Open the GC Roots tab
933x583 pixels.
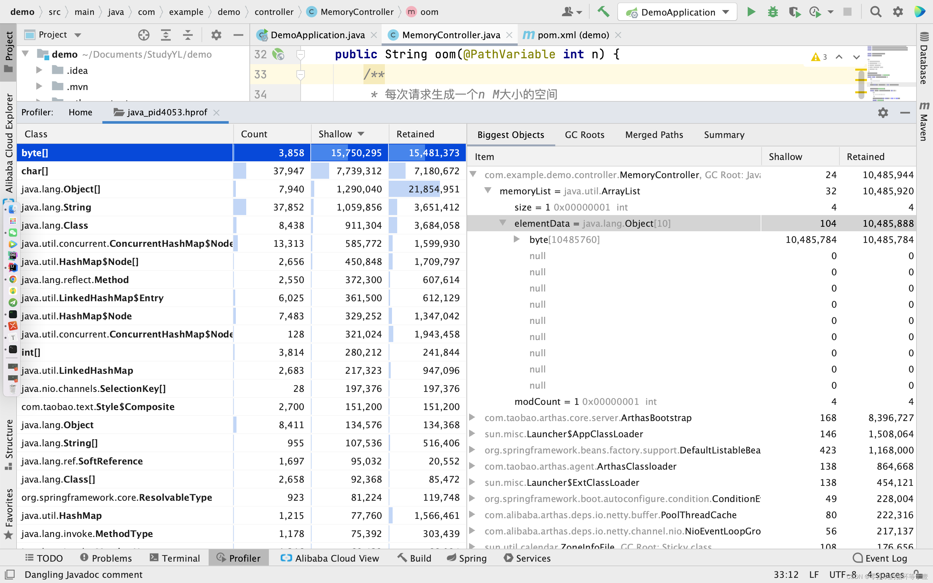(x=584, y=134)
